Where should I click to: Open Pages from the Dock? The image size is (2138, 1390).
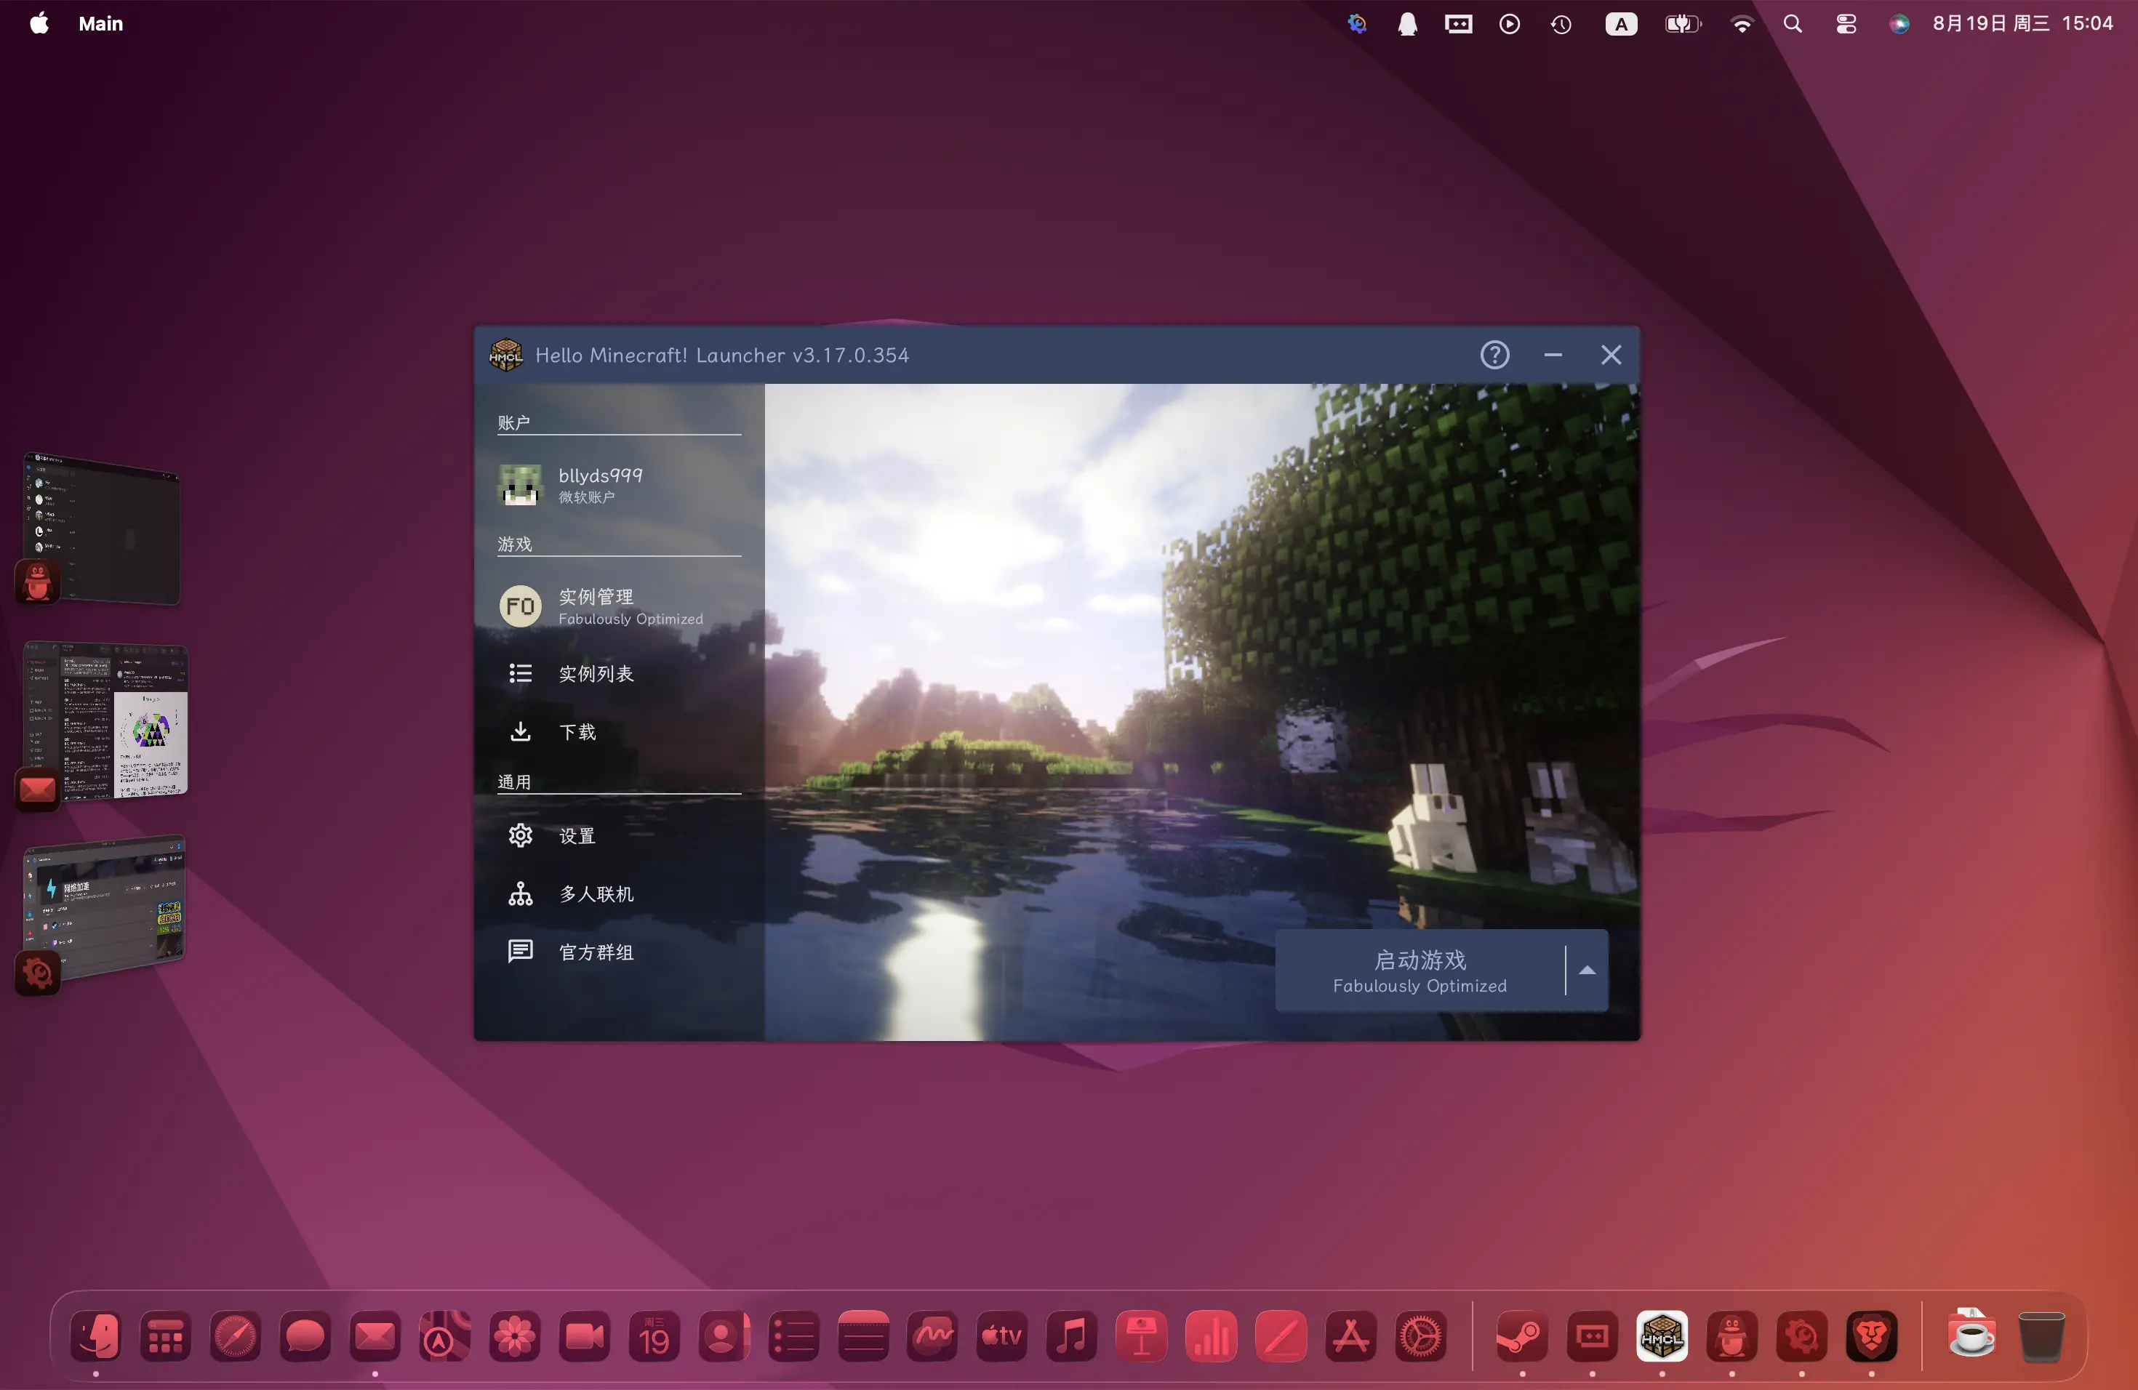tap(1281, 1336)
